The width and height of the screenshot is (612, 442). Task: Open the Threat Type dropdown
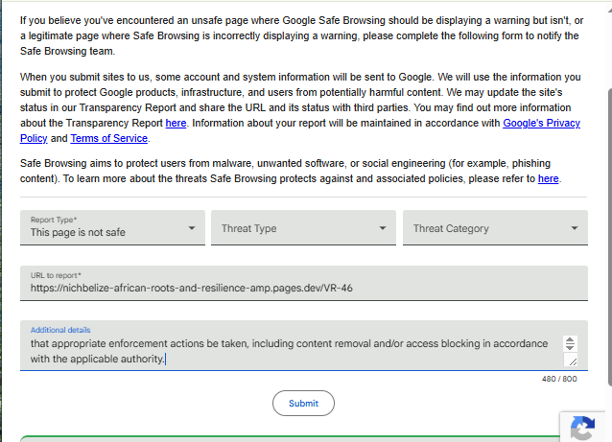[303, 227]
